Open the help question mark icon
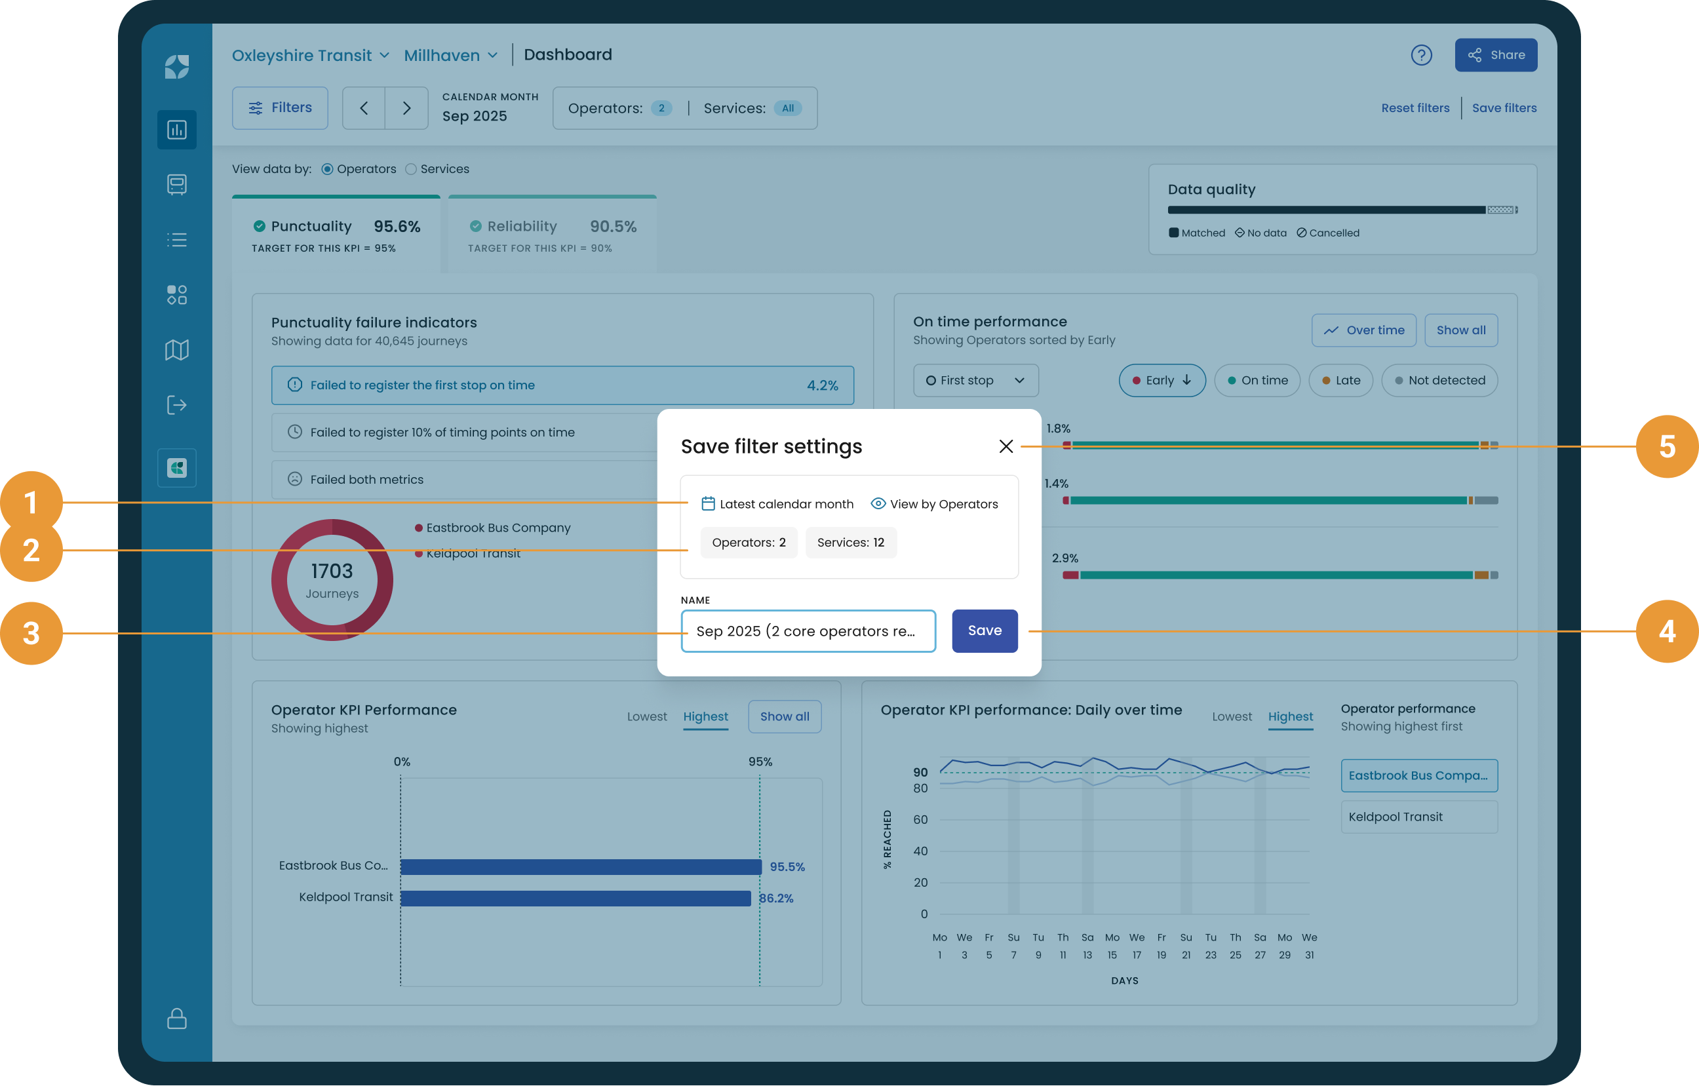Screen dimensions: 1699x1086 (1421, 55)
